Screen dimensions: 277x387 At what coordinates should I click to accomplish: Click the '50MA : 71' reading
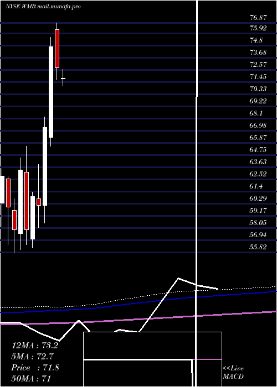tap(31, 378)
